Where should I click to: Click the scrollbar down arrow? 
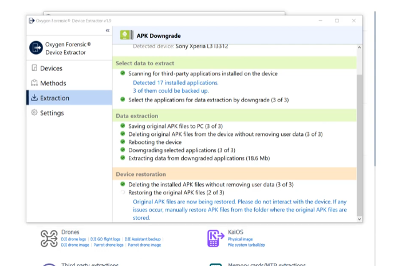click(359, 219)
